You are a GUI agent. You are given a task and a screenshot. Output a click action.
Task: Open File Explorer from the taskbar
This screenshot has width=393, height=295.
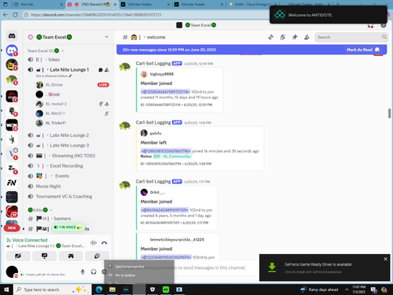pos(112,289)
